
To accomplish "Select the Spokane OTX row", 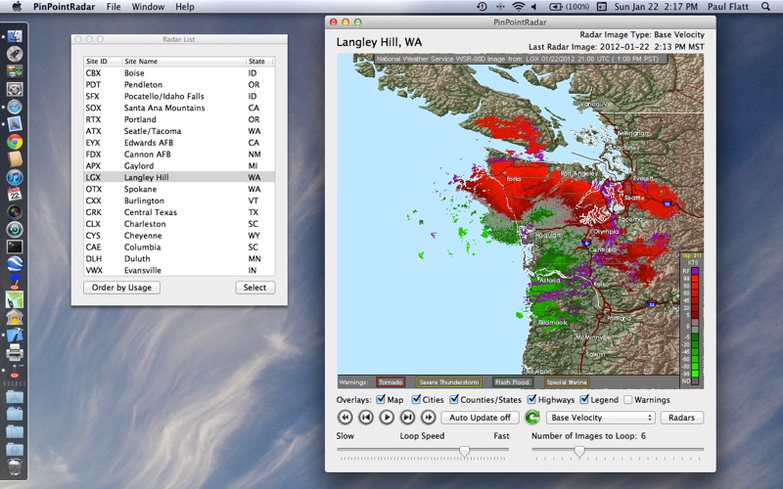I will [x=179, y=189].
